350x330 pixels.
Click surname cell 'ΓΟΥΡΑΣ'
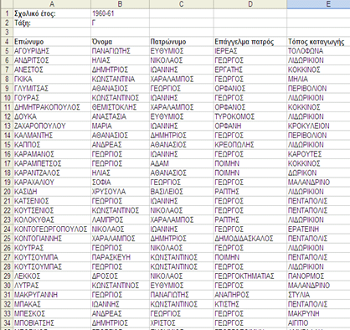(52, 98)
